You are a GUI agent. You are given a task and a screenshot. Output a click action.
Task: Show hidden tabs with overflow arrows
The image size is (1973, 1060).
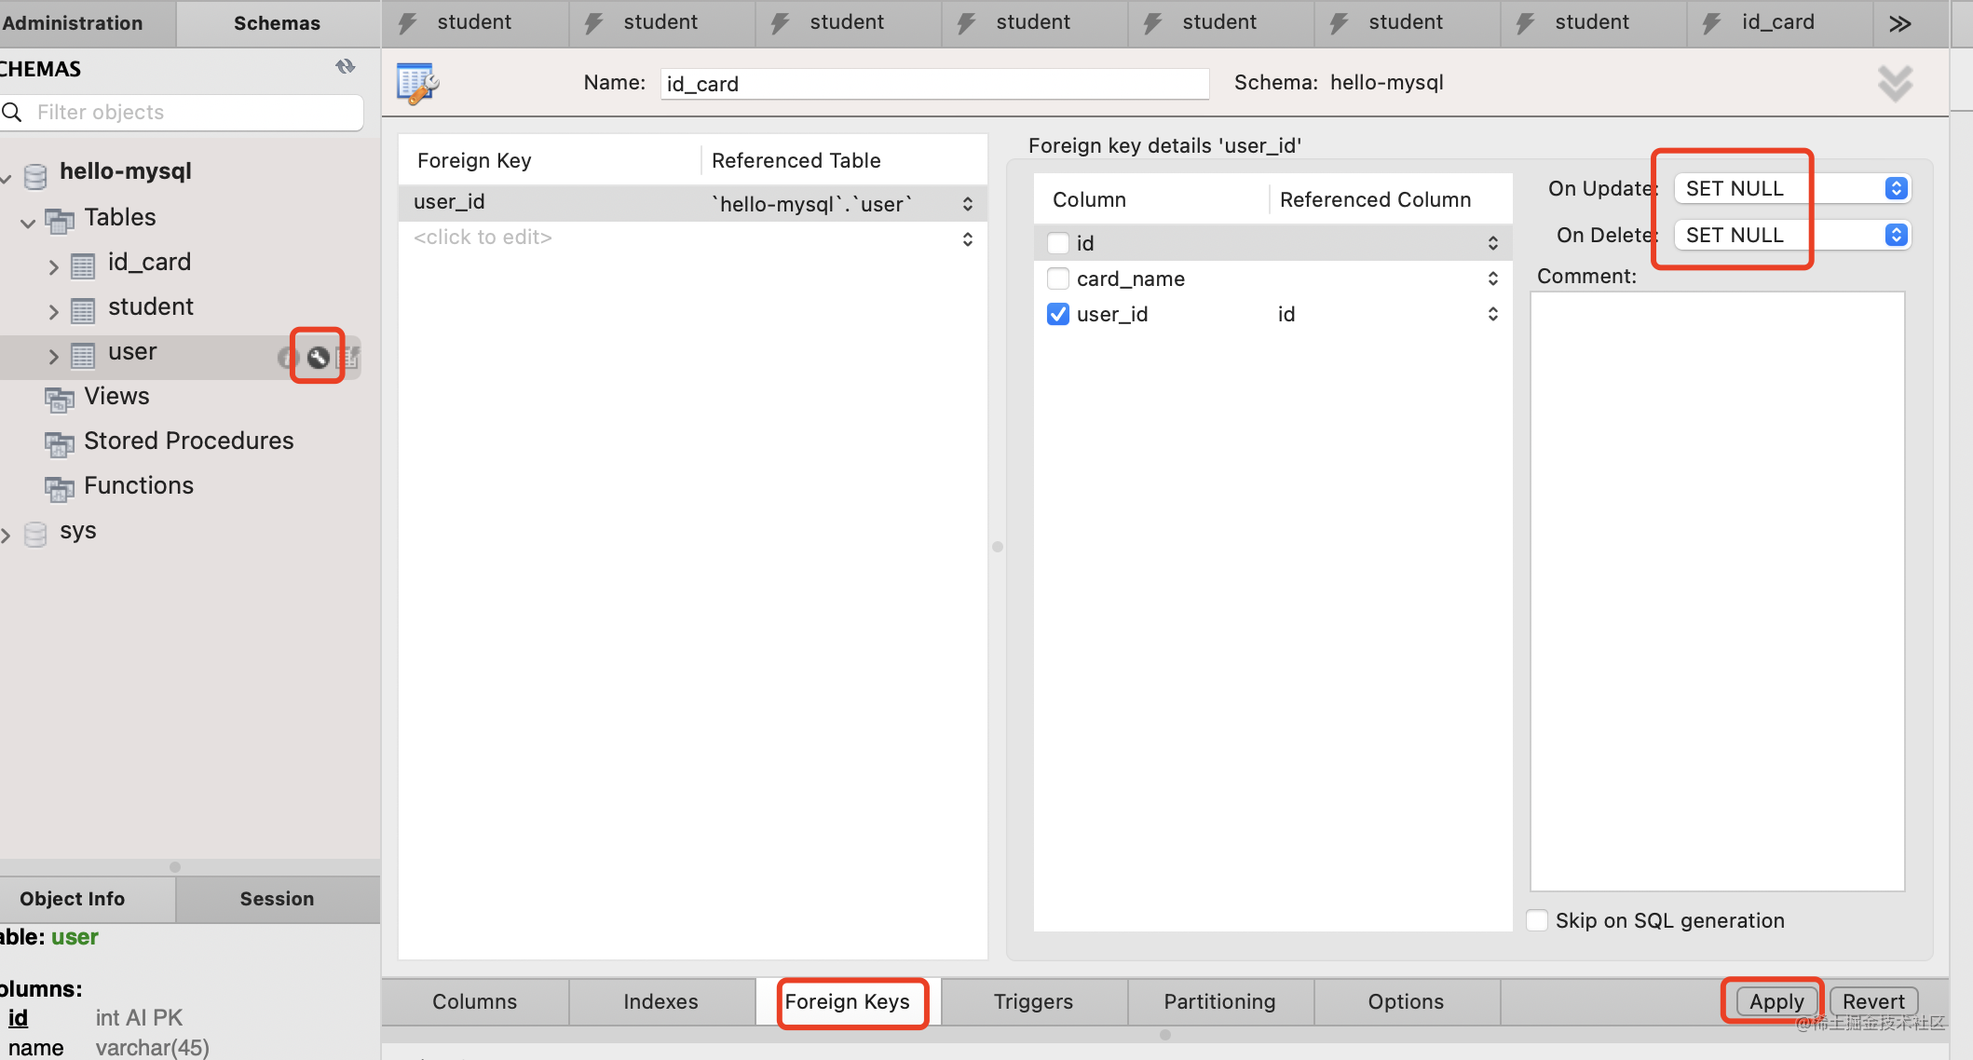point(1900,23)
